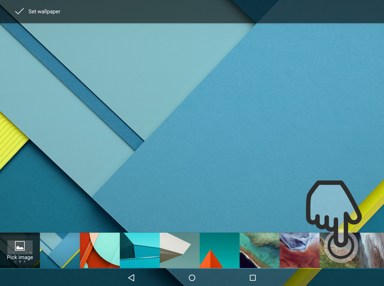The height and width of the screenshot is (286, 384).
Task: Tap the Android back navigation button
Action: coord(131,278)
